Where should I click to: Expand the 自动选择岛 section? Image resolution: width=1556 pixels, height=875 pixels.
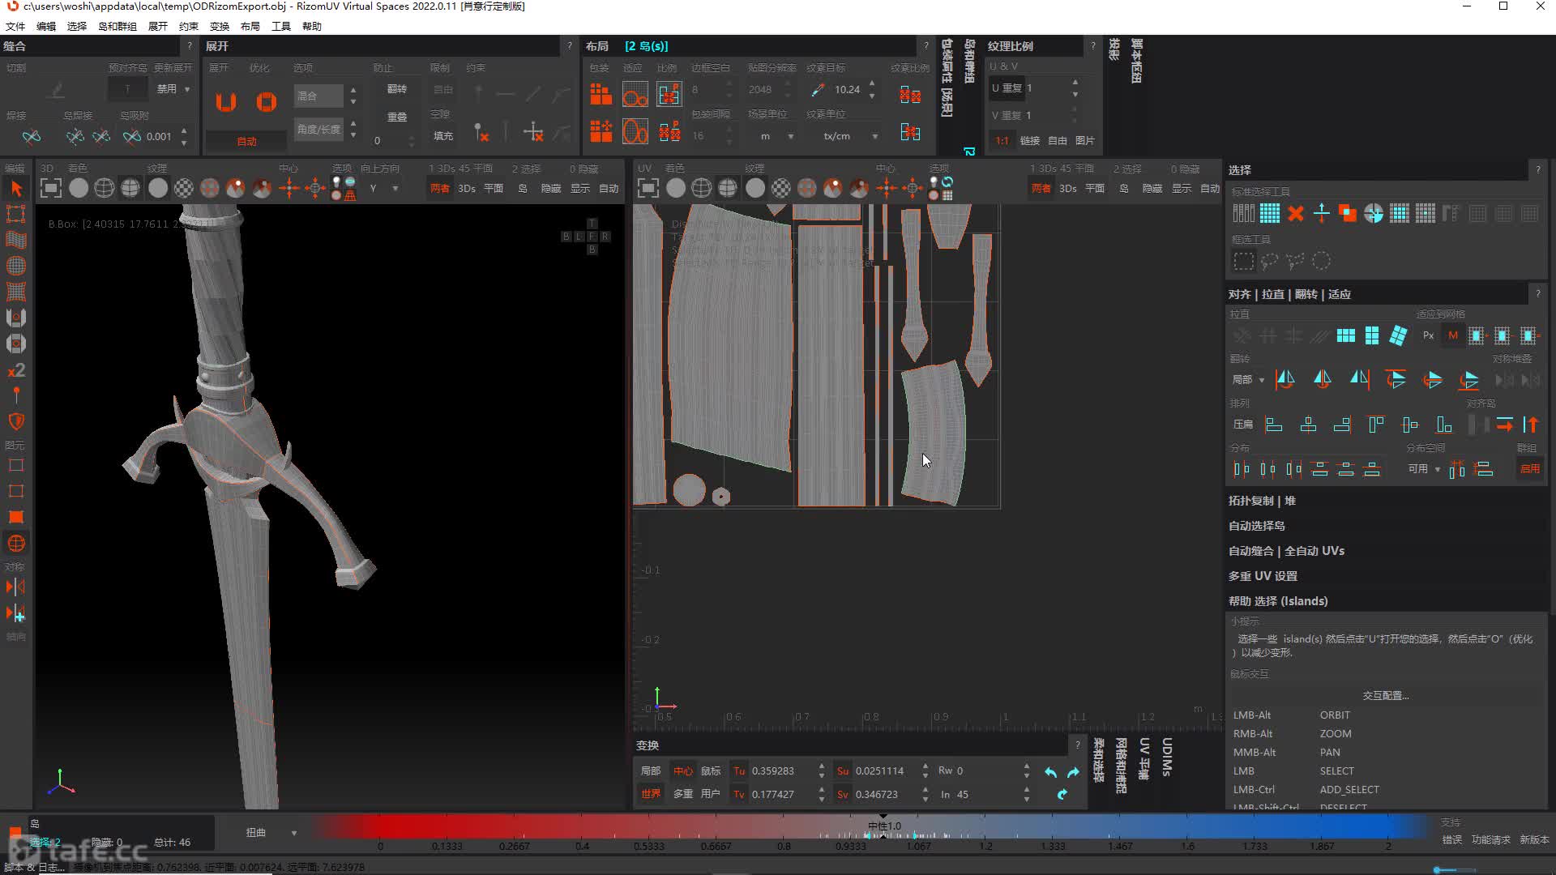click(1257, 526)
